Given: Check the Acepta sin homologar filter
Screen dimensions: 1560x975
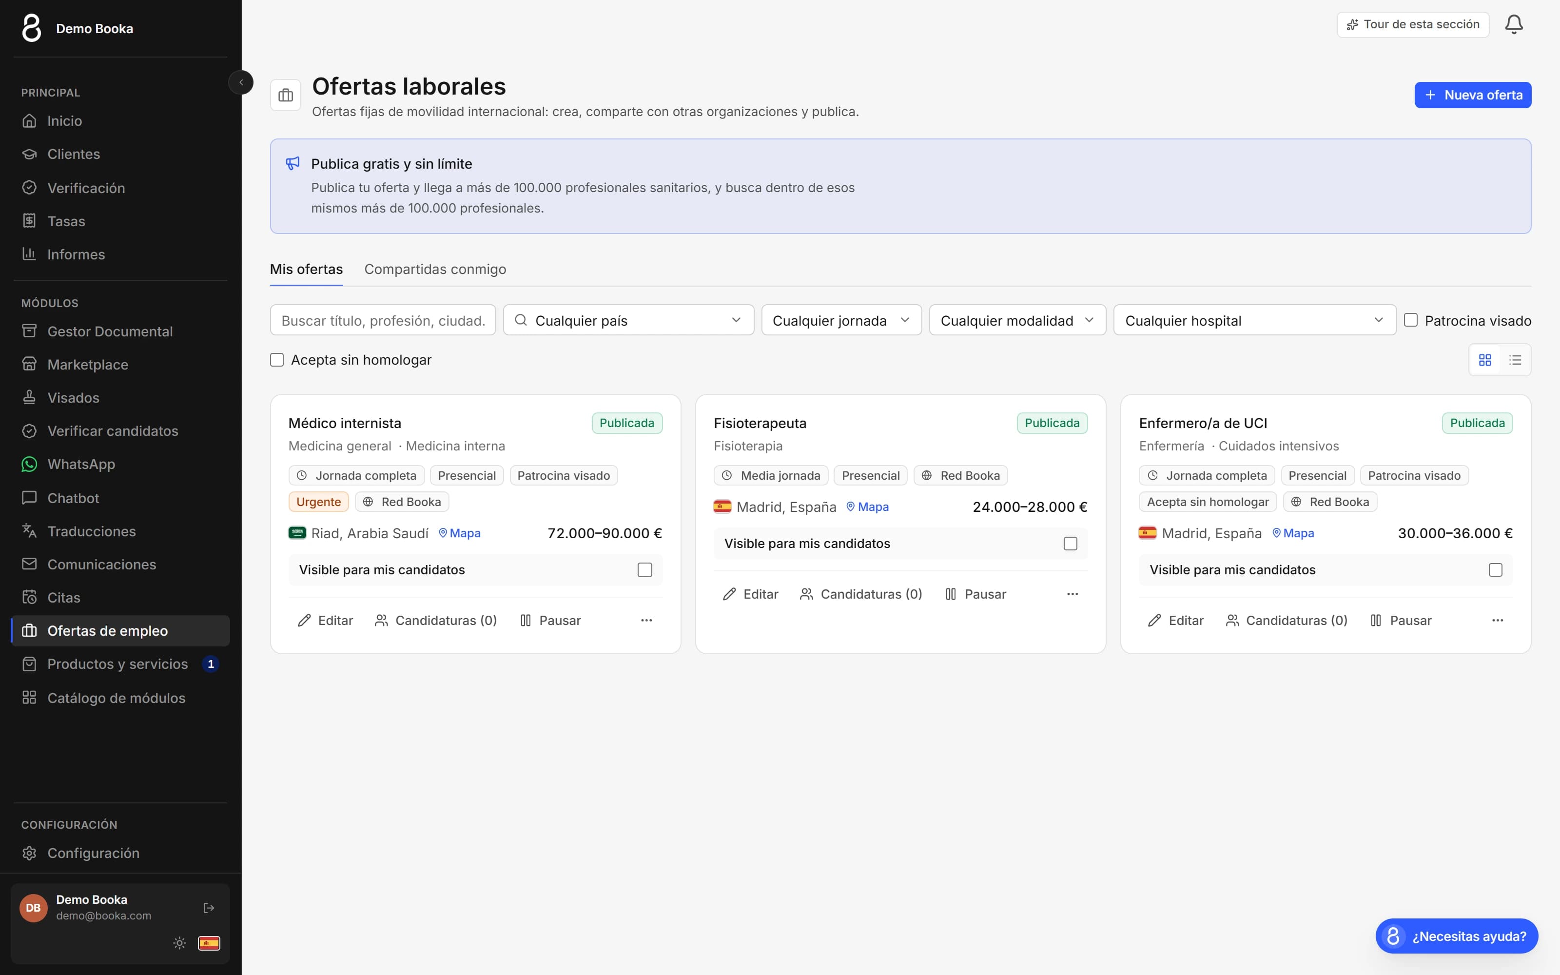Looking at the screenshot, I should point(276,360).
